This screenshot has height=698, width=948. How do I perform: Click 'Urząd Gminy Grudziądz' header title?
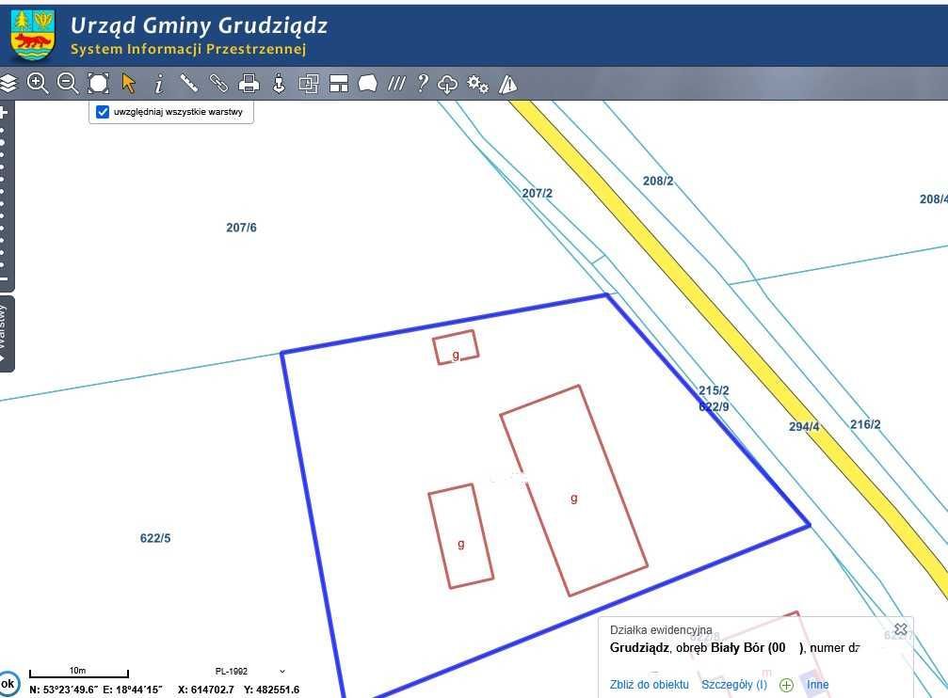point(199,26)
